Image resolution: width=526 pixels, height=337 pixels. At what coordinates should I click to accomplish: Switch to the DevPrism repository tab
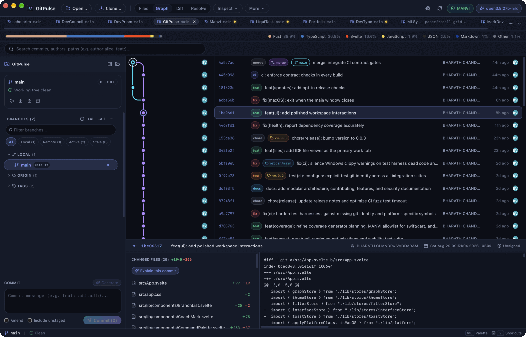[125, 22]
